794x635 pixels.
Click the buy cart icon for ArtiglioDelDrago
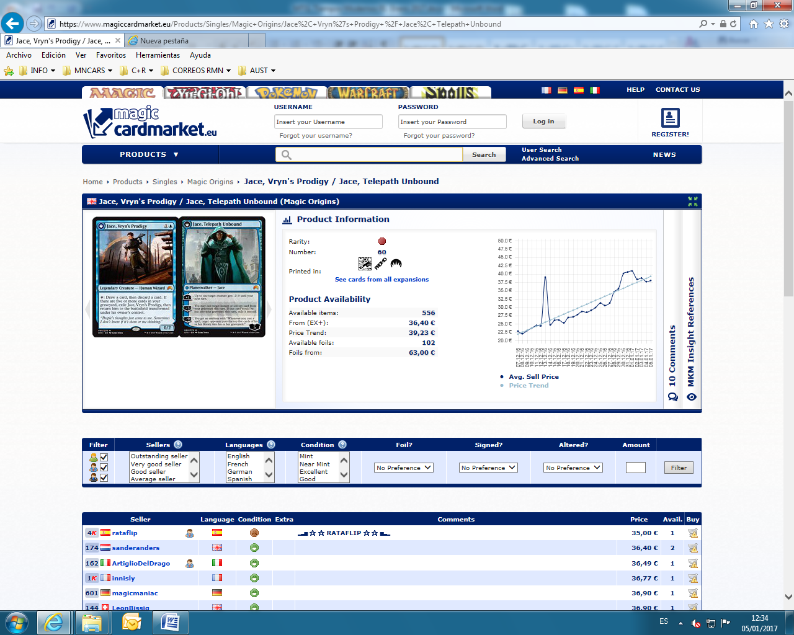click(x=693, y=563)
